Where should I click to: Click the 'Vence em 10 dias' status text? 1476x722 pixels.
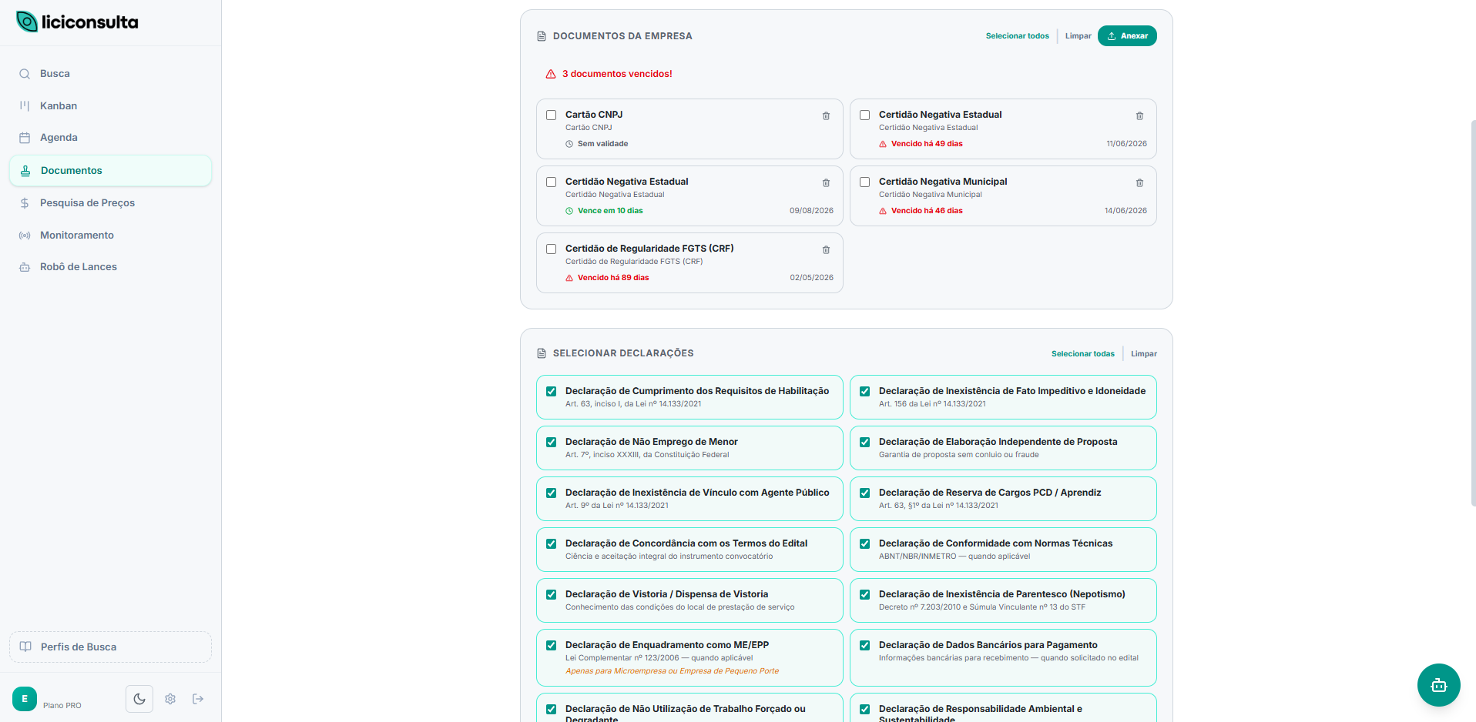(610, 211)
